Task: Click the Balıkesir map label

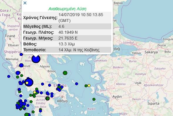Action: 118,67
